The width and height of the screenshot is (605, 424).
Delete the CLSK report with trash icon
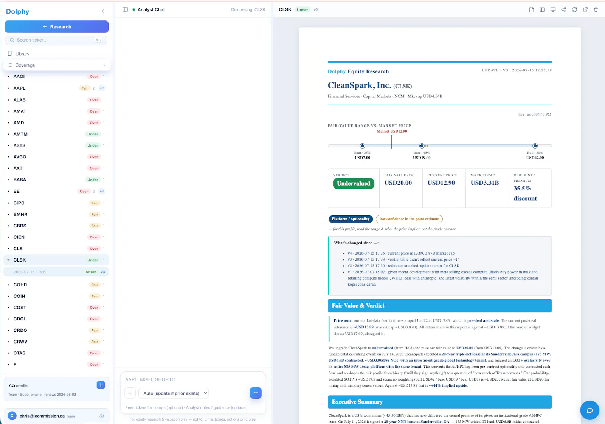click(x=596, y=9)
